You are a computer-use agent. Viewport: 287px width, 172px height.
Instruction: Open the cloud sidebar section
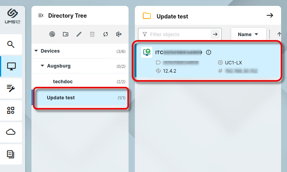(x=11, y=132)
